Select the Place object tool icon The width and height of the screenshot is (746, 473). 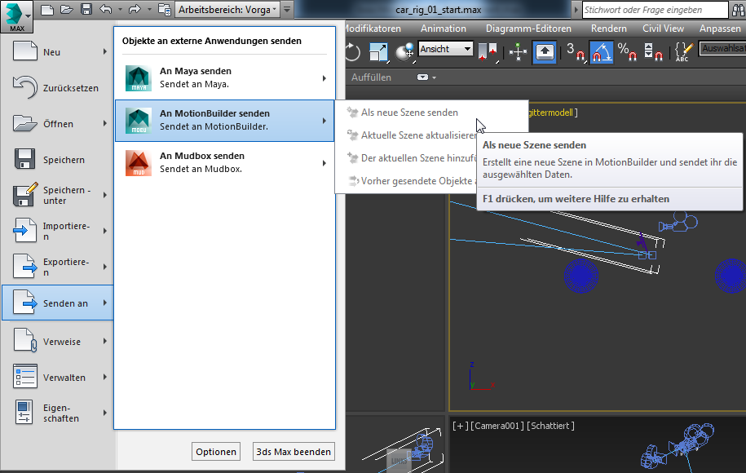405,52
